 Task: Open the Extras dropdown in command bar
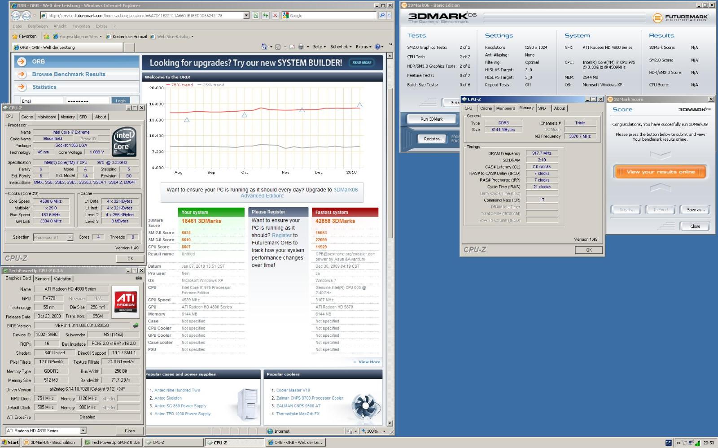pos(363,47)
